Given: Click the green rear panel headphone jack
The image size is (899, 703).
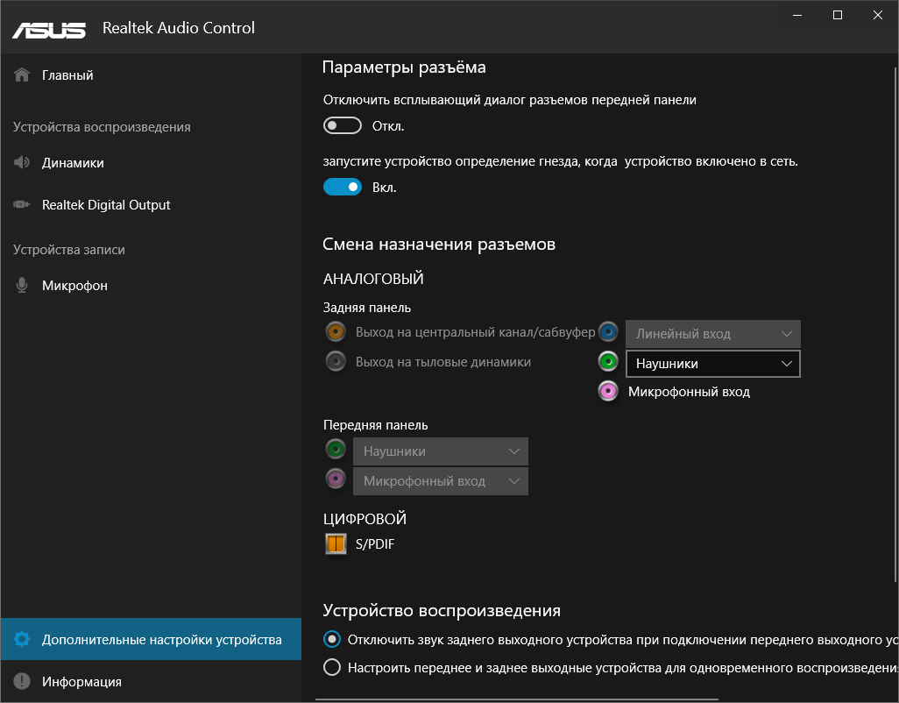Looking at the screenshot, I should 609,361.
